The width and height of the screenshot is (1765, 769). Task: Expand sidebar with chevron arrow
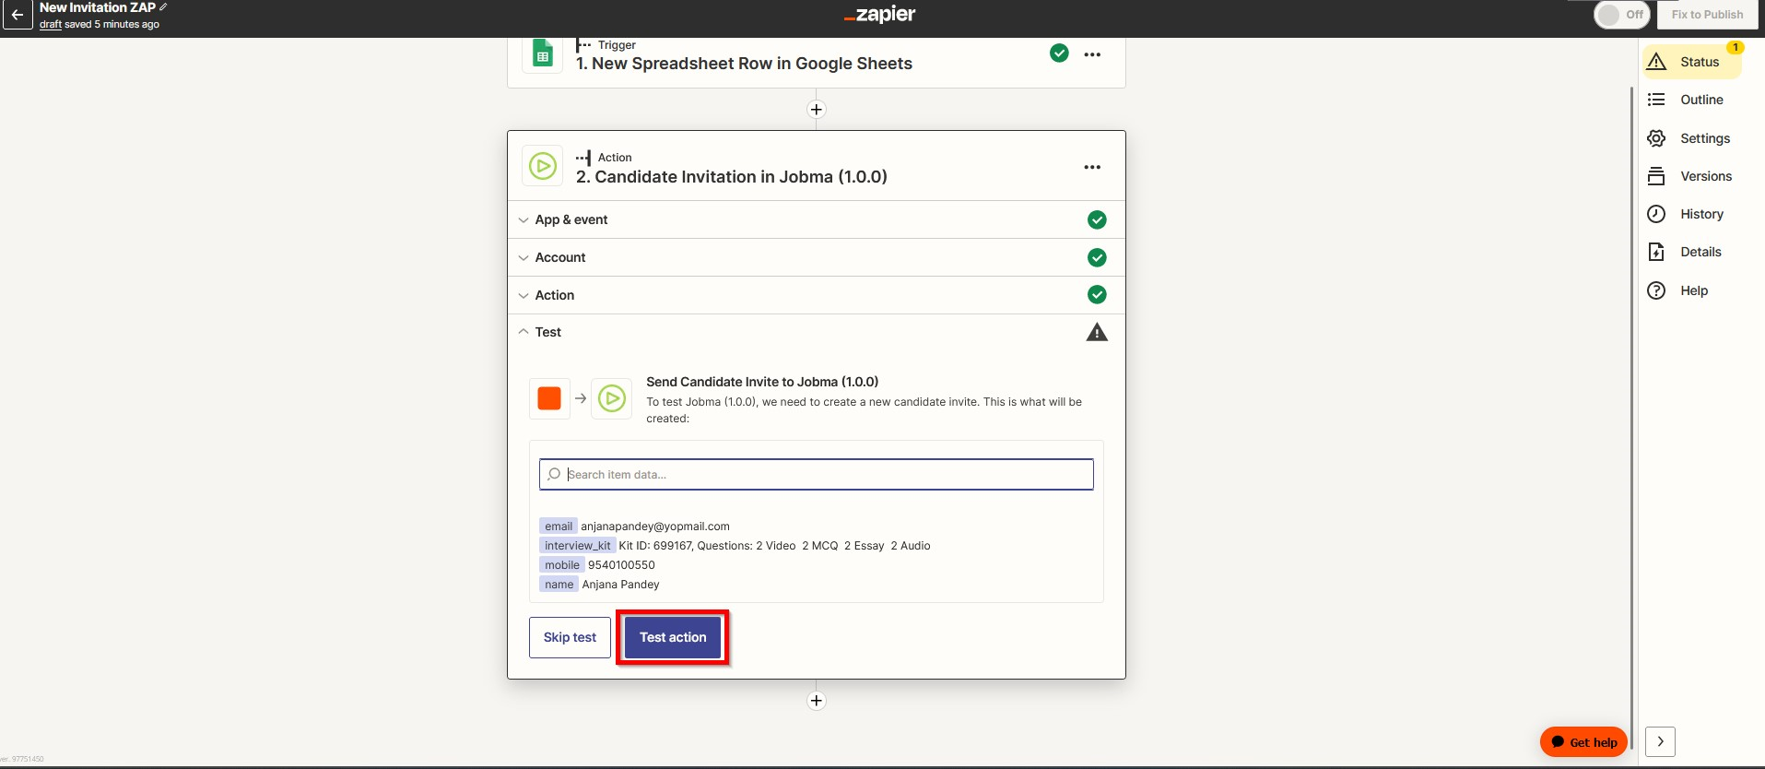[x=1660, y=741]
